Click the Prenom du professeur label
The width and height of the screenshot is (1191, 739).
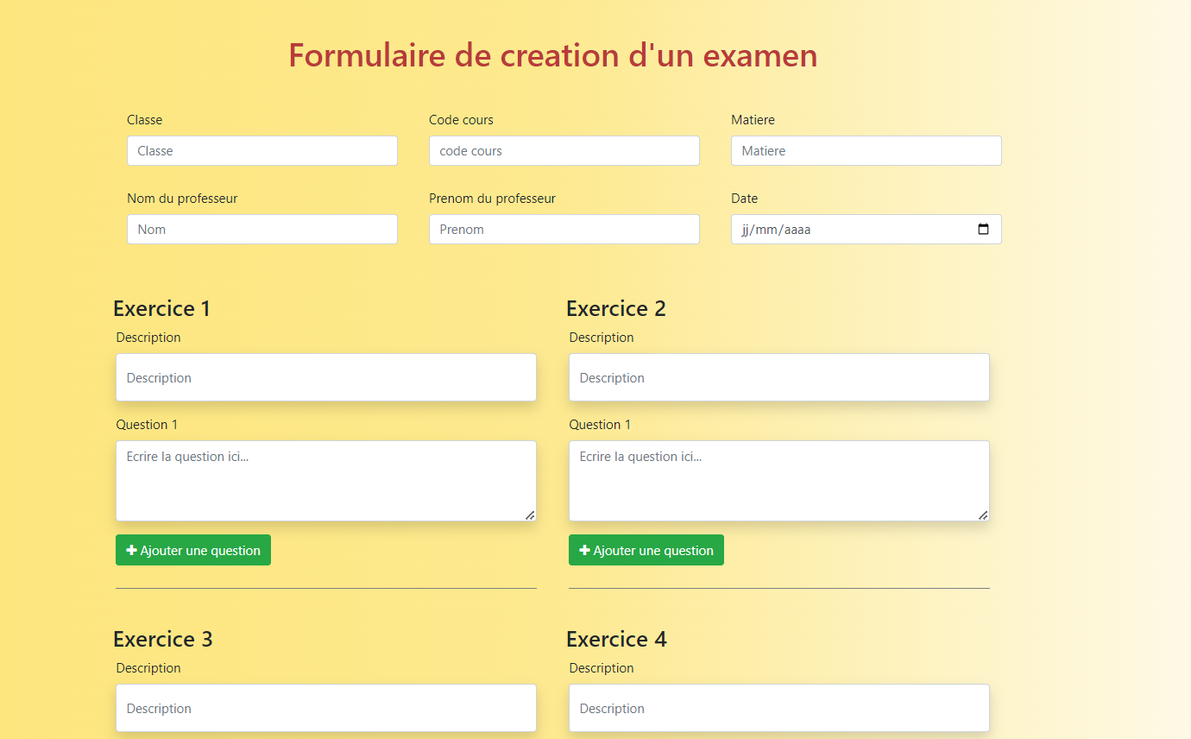pos(492,199)
